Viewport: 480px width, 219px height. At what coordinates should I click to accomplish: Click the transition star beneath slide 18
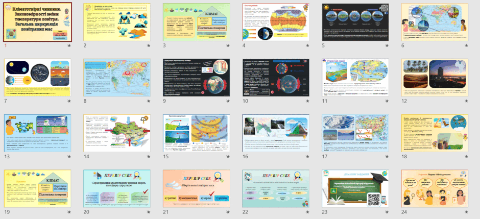click(x=467, y=157)
